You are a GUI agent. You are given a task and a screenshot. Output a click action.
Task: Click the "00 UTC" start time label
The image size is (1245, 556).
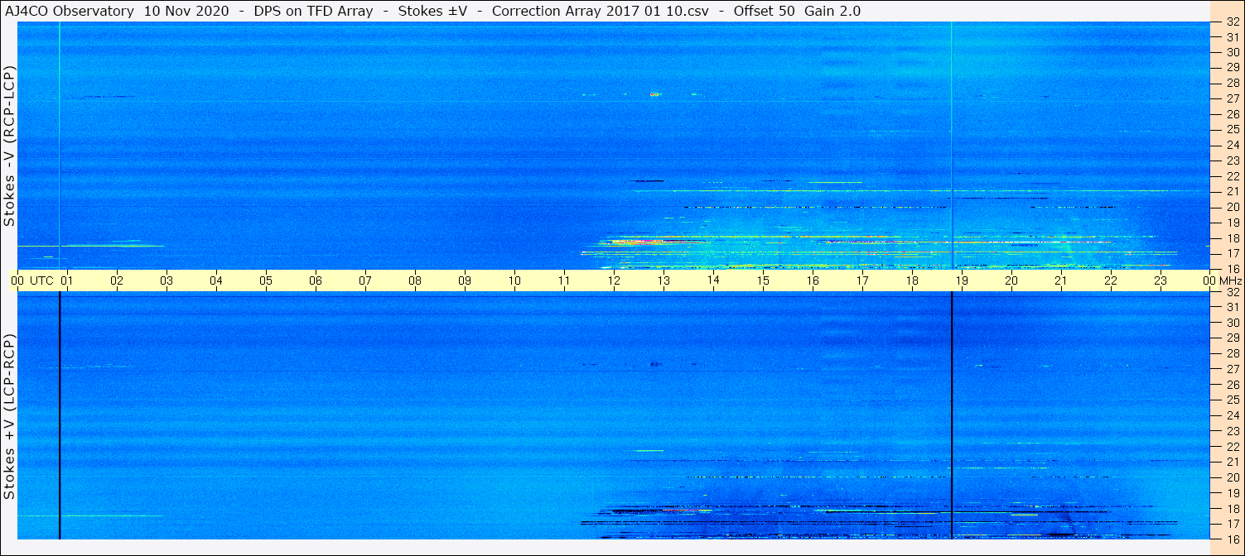click(x=32, y=280)
